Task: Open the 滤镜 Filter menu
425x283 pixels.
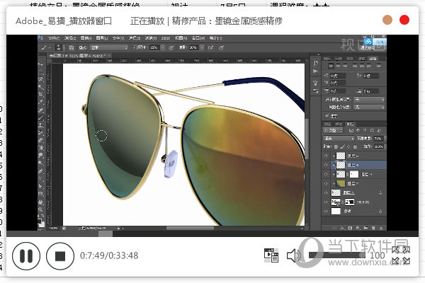Action: coord(151,38)
